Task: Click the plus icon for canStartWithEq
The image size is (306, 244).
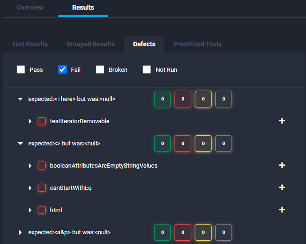Action: pyautogui.click(x=282, y=188)
